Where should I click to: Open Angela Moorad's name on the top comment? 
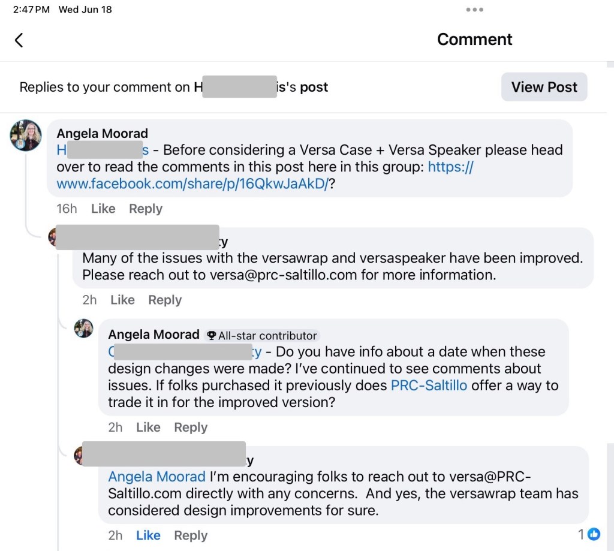(102, 133)
